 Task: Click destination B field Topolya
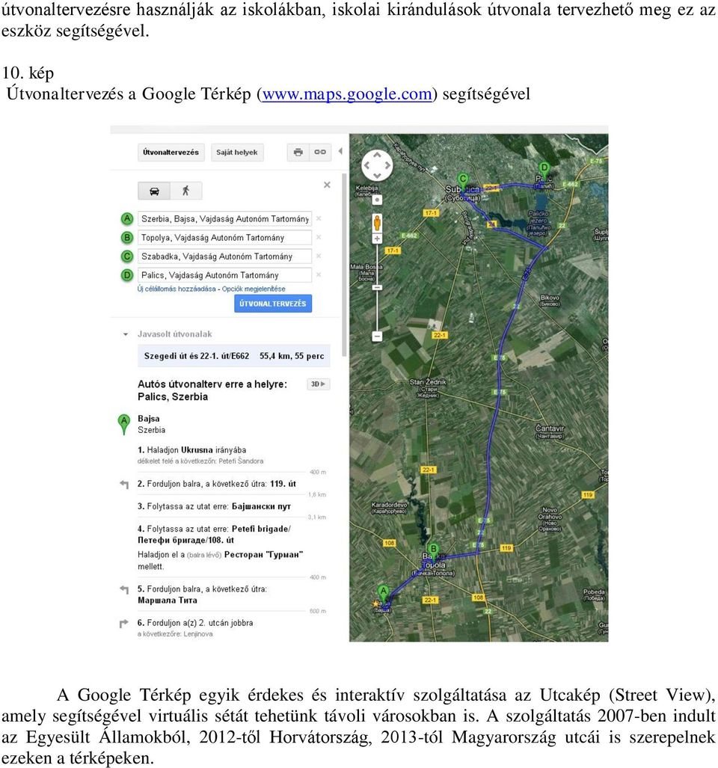click(x=225, y=238)
